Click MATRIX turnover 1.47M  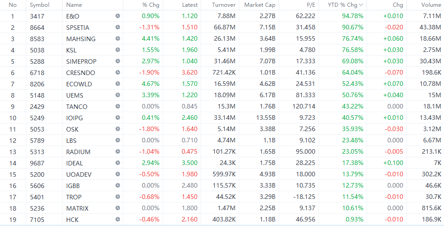pos(226,208)
